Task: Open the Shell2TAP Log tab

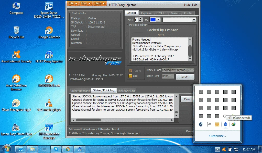Action: point(126,91)
